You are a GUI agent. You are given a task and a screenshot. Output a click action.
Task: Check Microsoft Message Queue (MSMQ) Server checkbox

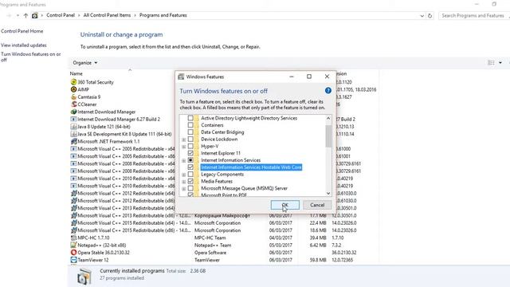click(190, 188)
